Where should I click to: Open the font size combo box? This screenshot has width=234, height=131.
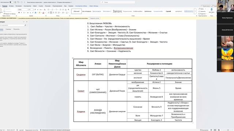click(31, 9)
